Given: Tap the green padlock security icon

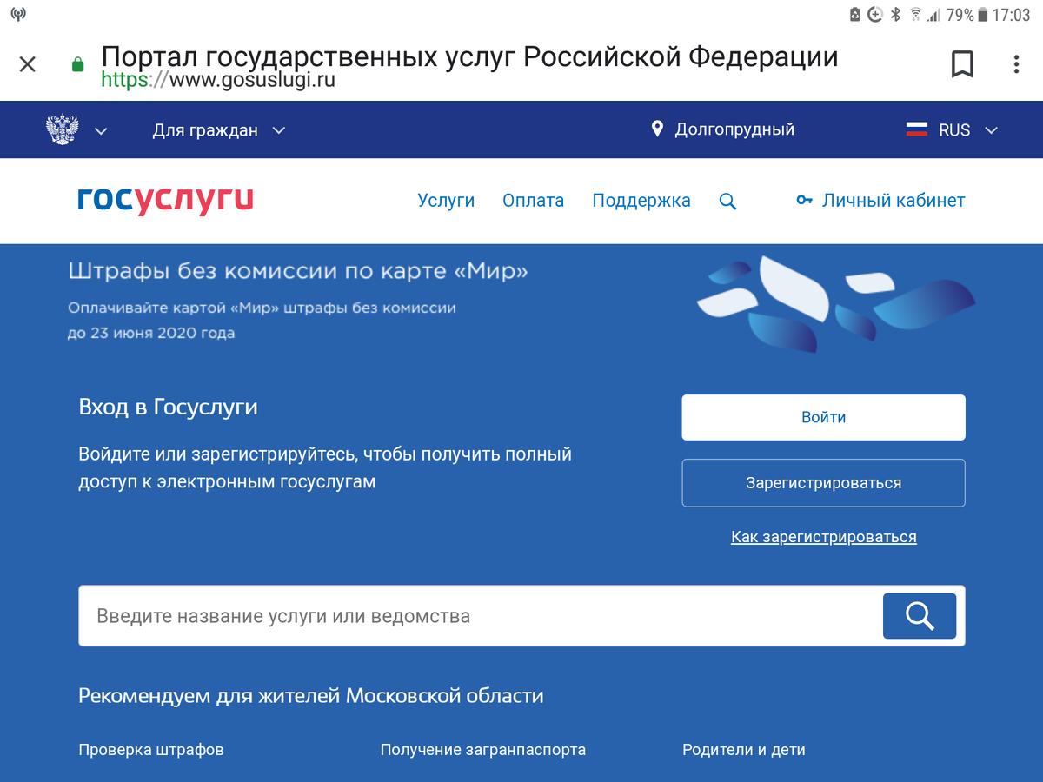Looking at the screenshot, I should tap(77, 64).
